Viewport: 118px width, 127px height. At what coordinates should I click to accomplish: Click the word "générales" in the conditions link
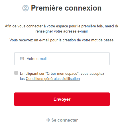(x=52, y=79)
